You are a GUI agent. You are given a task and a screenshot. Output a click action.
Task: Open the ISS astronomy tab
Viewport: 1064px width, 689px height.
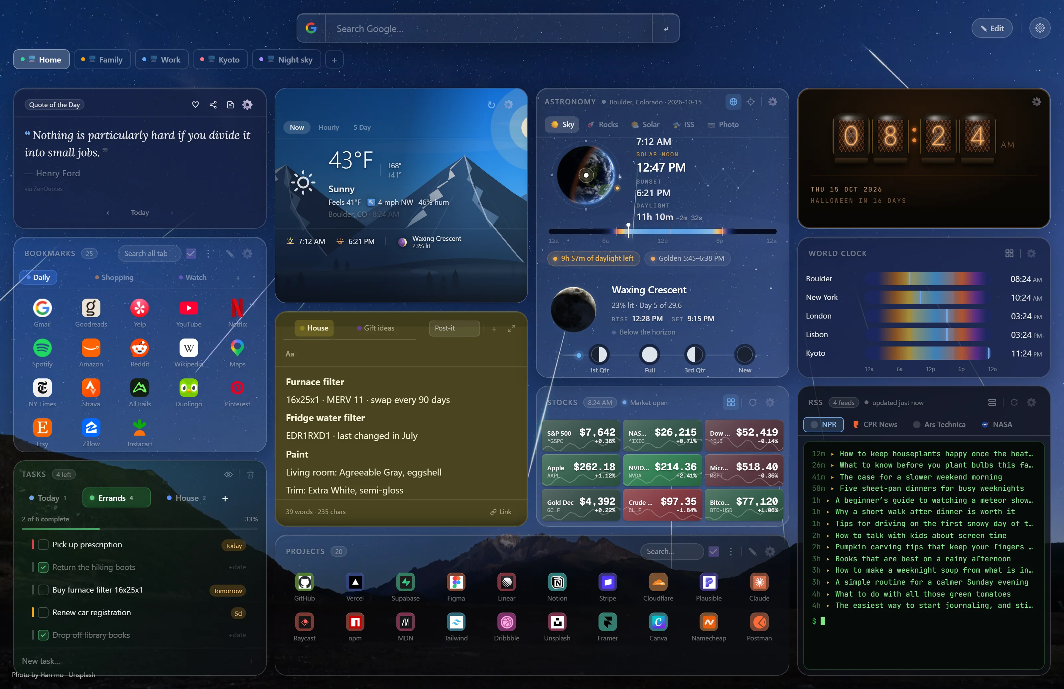point(684,124)
